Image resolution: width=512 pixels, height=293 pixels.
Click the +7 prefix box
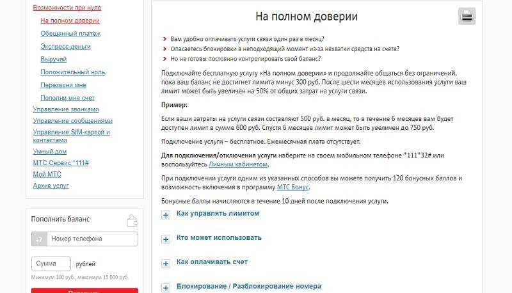(x=39, y=239)
